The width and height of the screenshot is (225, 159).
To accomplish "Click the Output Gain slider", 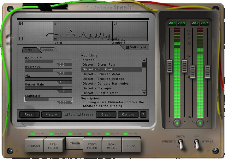I will [49, 88].
